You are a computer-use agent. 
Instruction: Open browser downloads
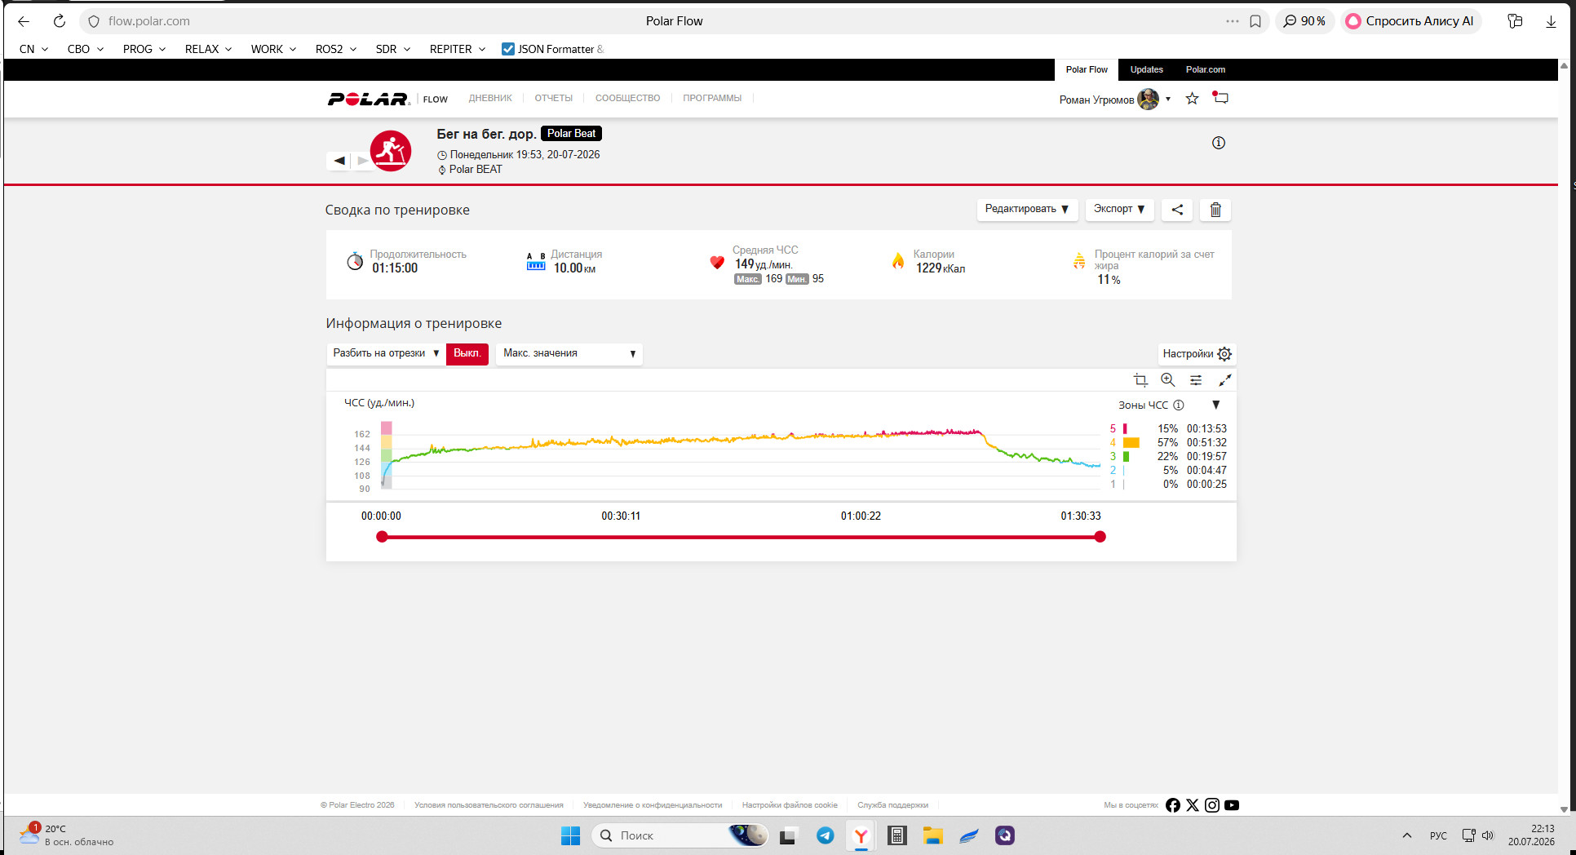click(1551, 21)
